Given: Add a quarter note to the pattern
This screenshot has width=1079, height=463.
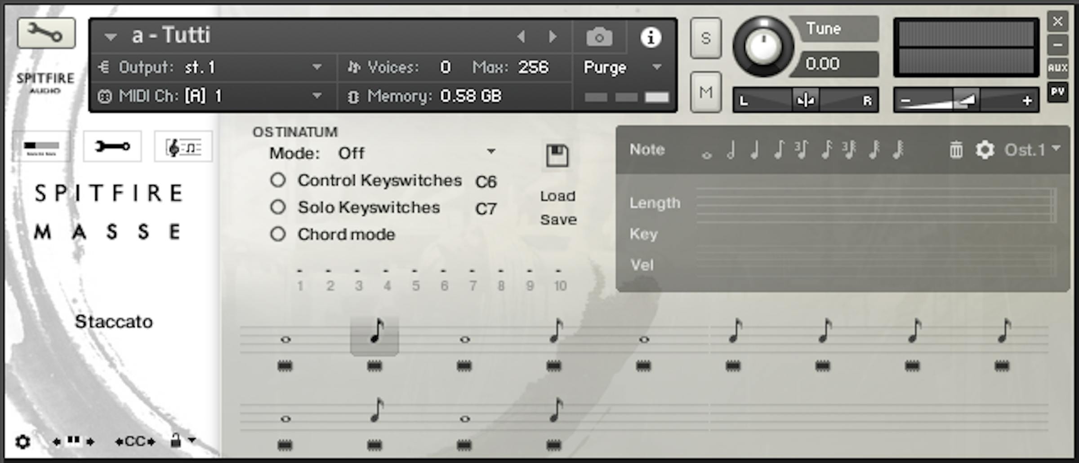Looking at the screenshot, I should [x=755, y=150].
